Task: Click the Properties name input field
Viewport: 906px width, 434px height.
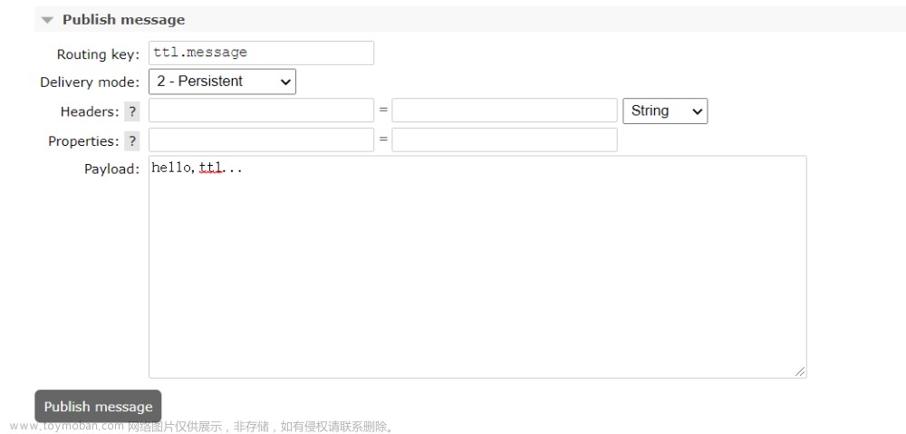Action: pyautogui.click(x=261, y=140)
